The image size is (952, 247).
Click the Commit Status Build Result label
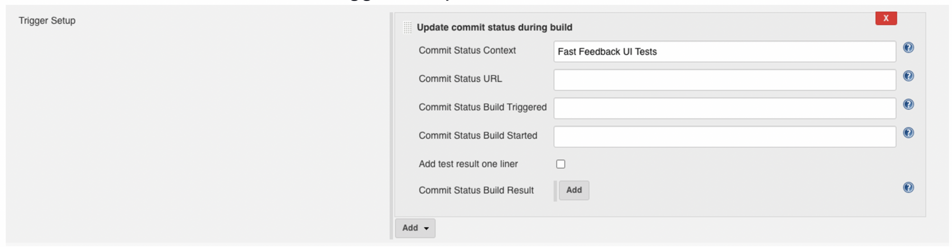pyautogui.click(x=476, y=190)
